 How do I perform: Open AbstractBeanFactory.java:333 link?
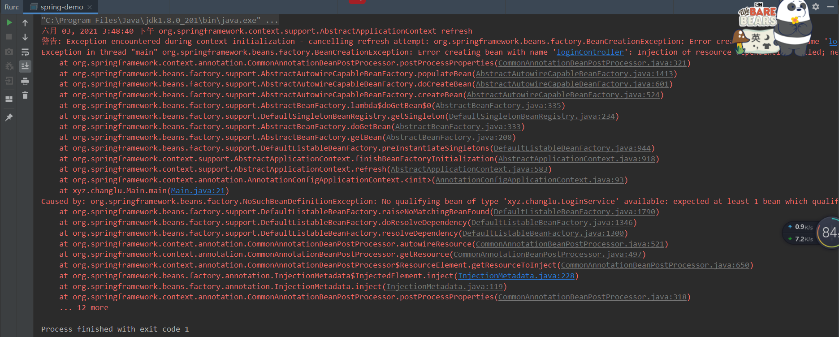pos(458,126)
